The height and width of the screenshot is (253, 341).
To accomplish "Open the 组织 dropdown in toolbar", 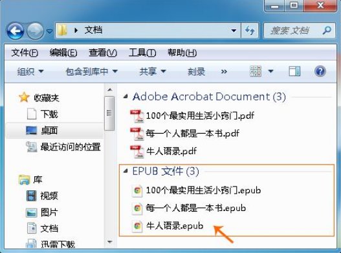I will [30, 72].
